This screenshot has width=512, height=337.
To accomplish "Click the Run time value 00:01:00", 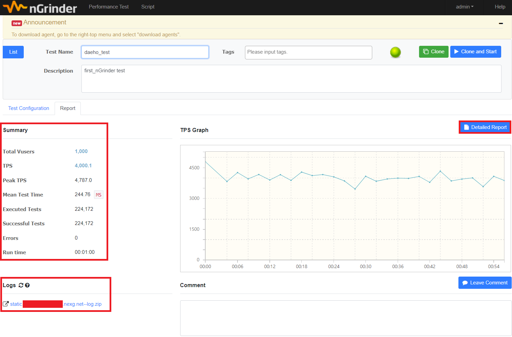I will [x=84, y=252].
